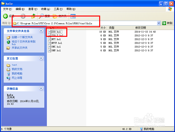
Task: Click 我的电脑 in the status bar
Action: (149, 129)
